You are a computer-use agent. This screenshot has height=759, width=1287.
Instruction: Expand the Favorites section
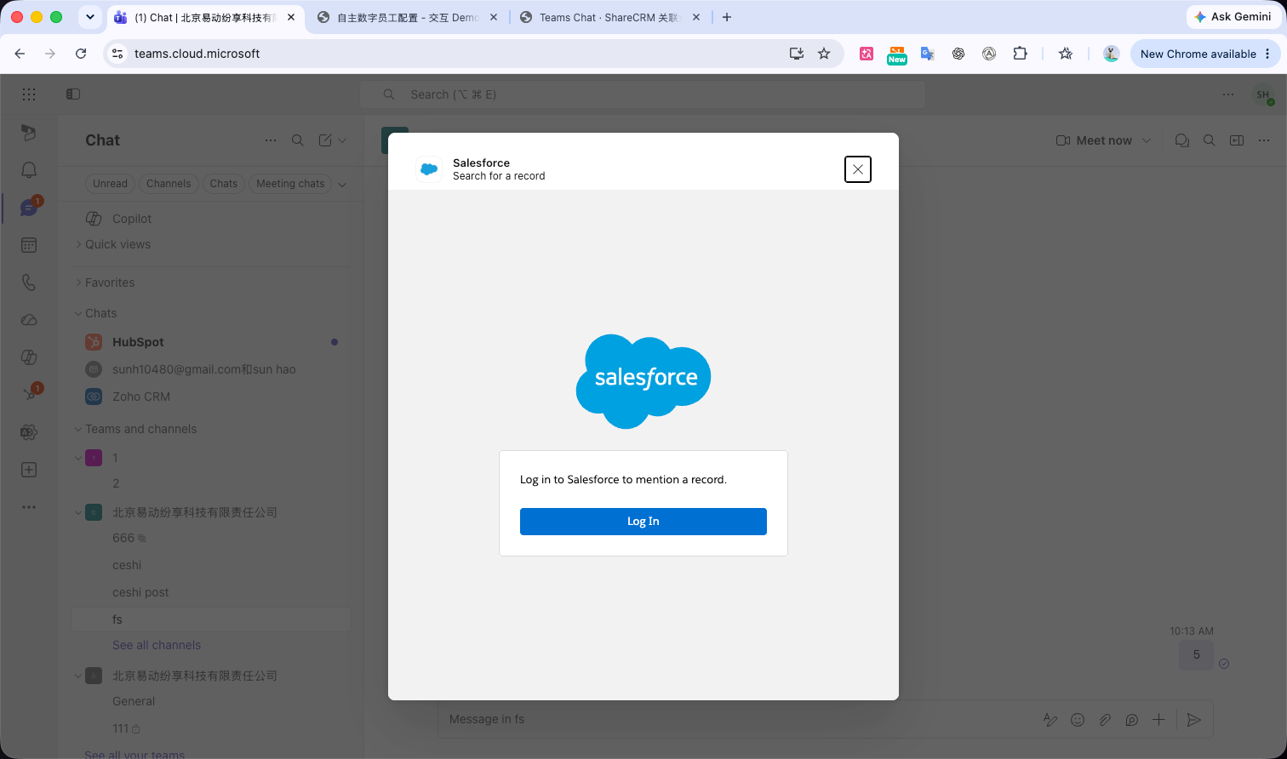[x=78, y=282]
